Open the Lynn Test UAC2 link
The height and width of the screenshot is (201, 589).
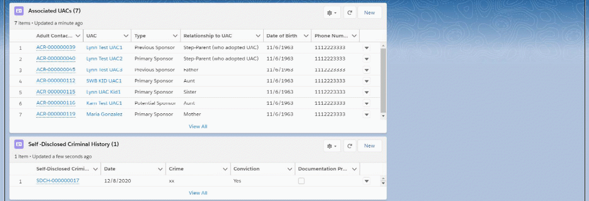coord(105,58)
